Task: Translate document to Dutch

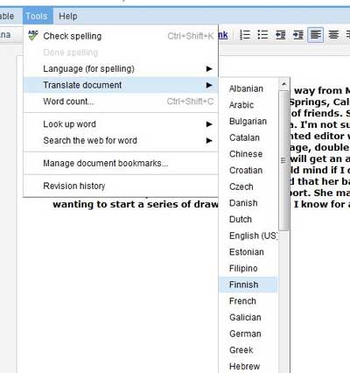Action: tap(248, 220)
